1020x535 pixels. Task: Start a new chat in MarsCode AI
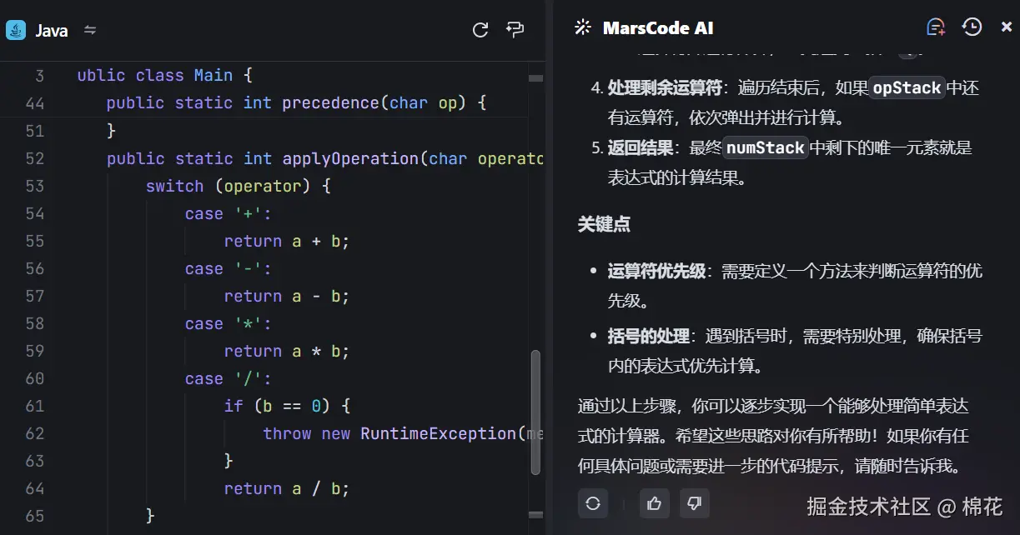pos(935,27)
